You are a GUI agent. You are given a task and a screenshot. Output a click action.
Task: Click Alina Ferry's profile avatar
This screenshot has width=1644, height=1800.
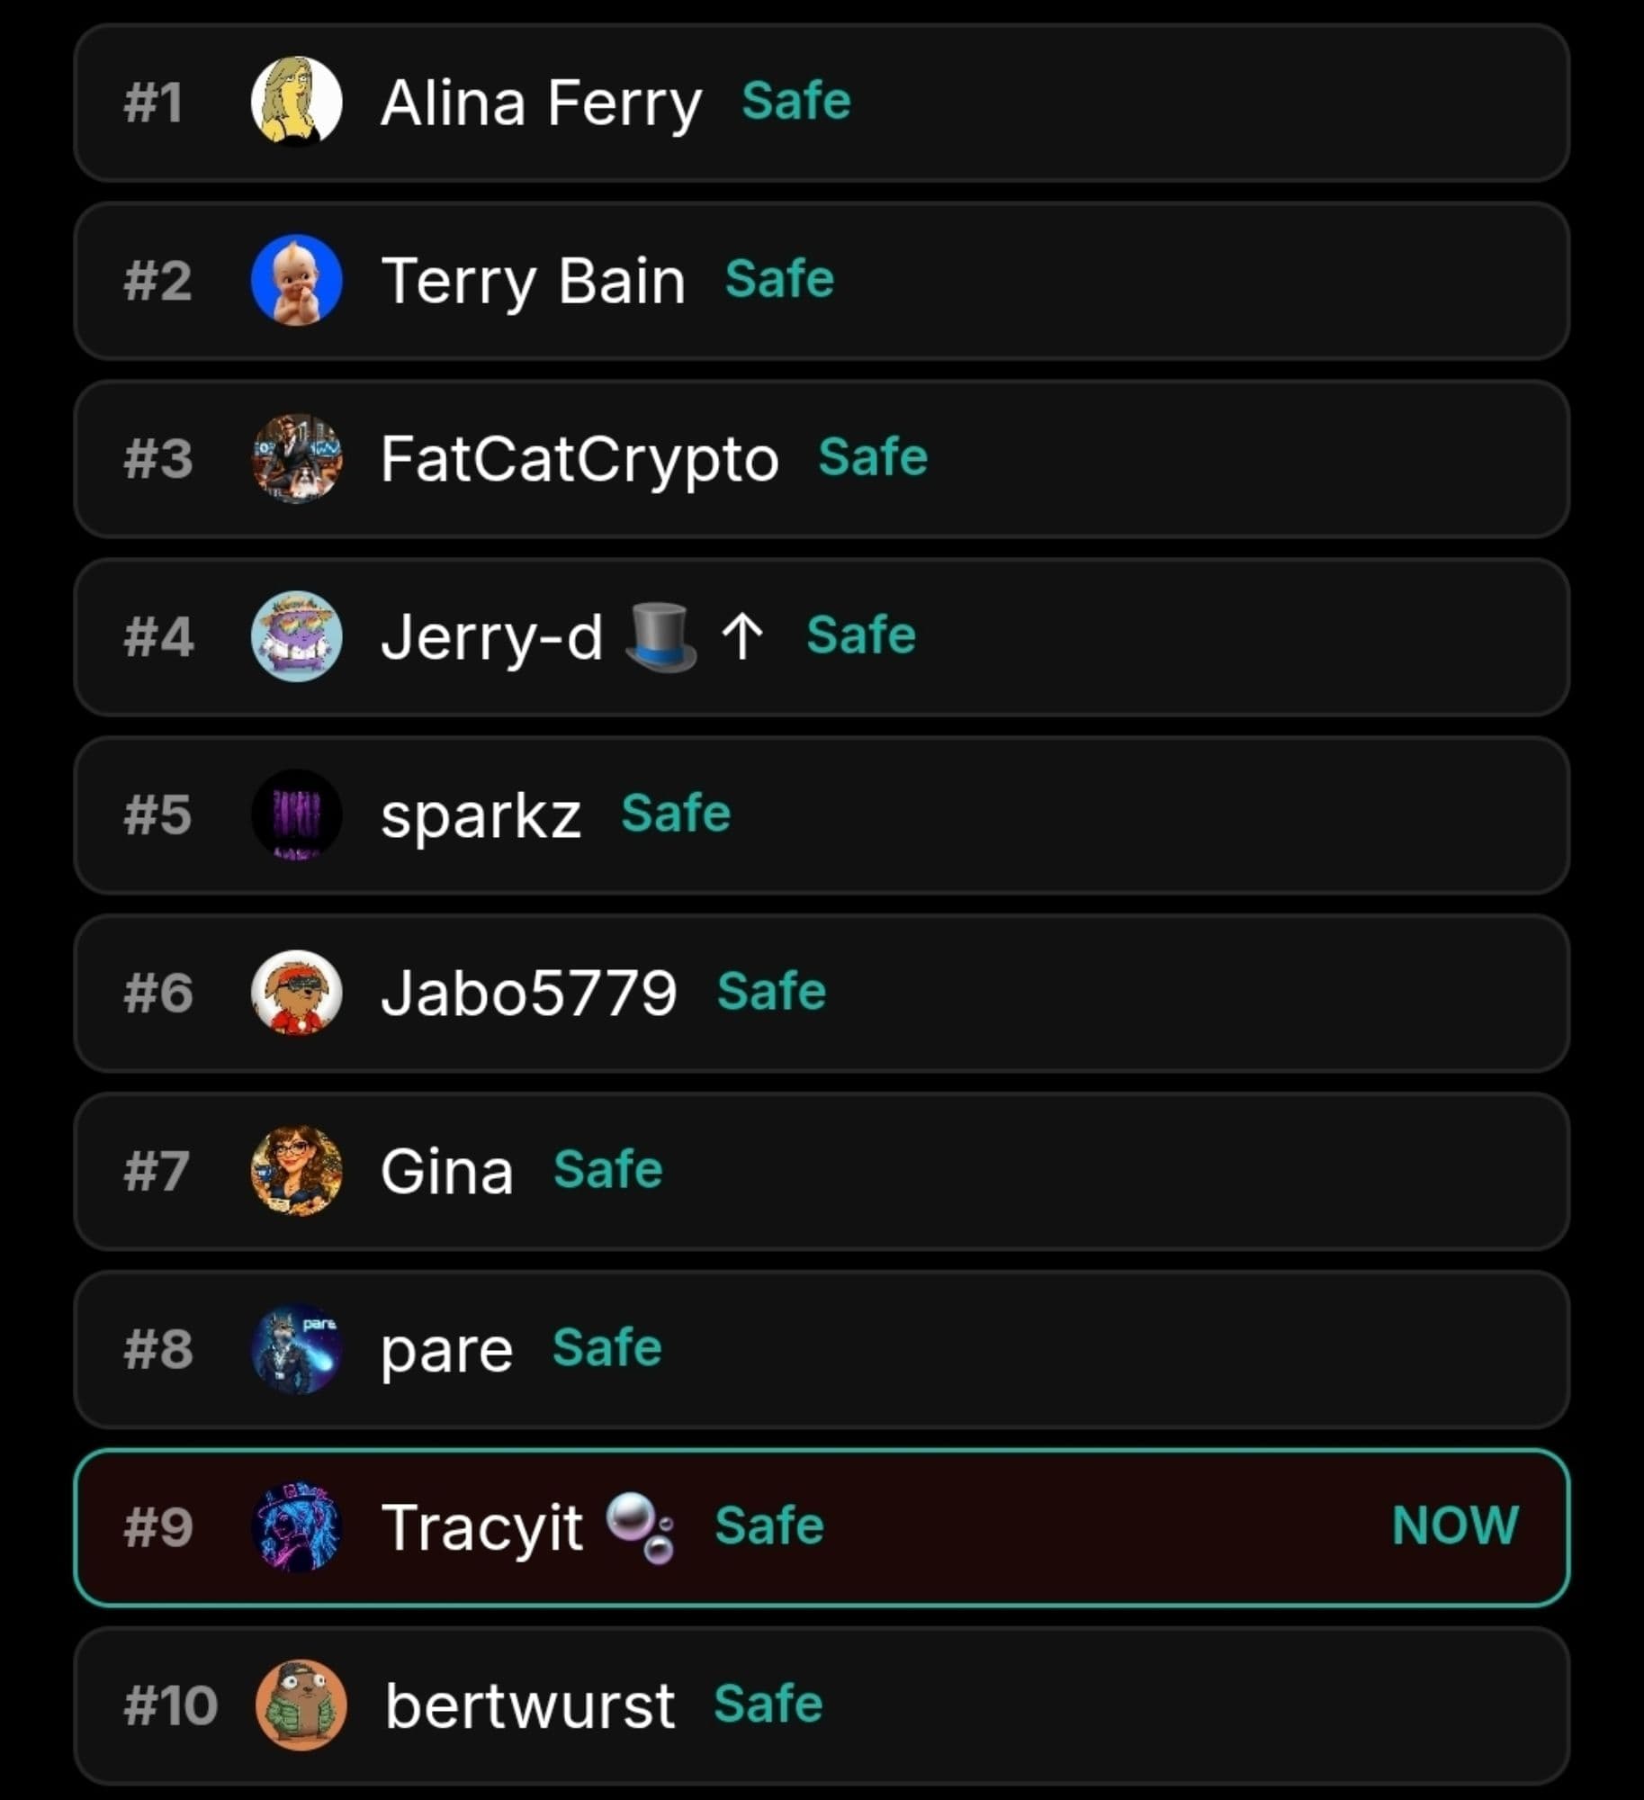pyautogui.click(x=296, y=101)
